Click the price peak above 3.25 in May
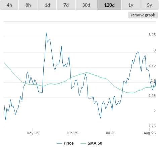This screenshot has height=152, width=159. pyautogui.click(x=46, y=32)
